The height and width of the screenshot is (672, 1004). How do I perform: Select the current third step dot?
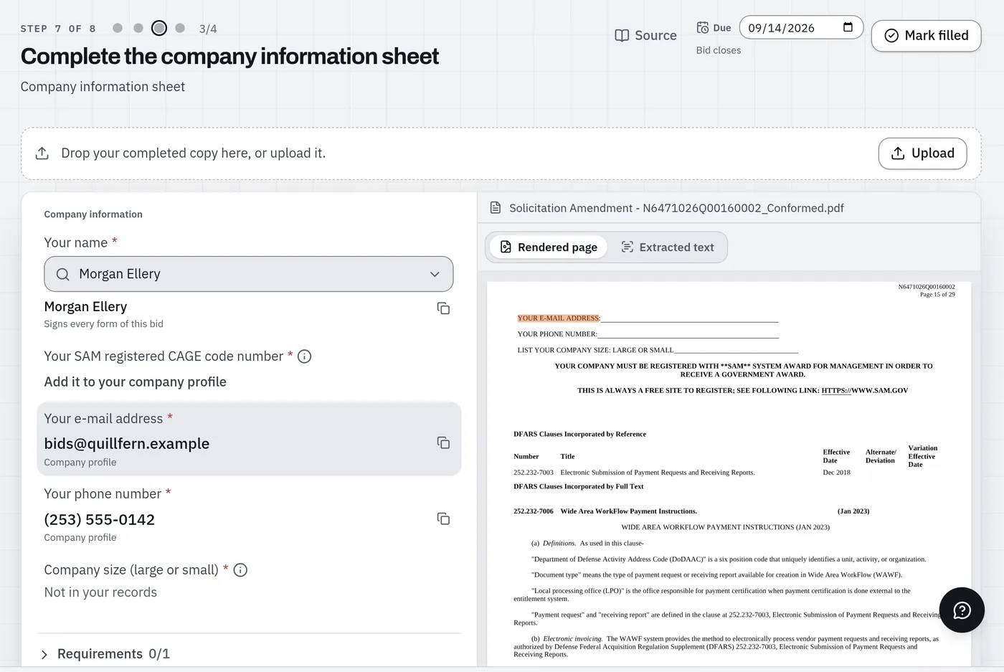pos(159,28)
